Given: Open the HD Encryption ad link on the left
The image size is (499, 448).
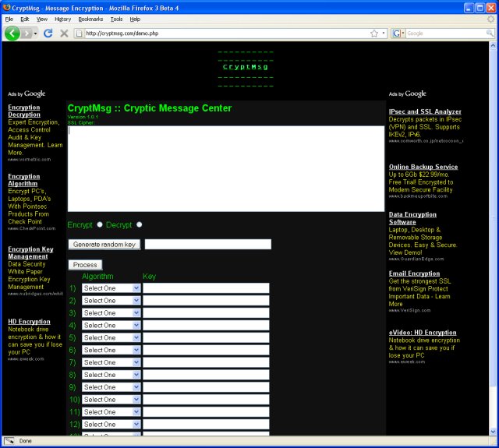Looking at the screenshot, I should (x=30, y=322).
